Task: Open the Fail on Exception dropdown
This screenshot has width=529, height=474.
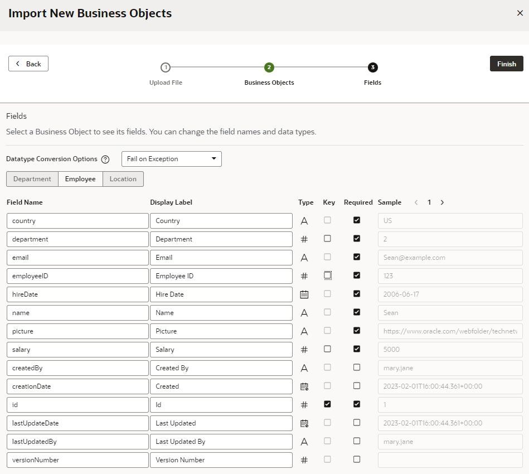Action: tap(171, 159)
